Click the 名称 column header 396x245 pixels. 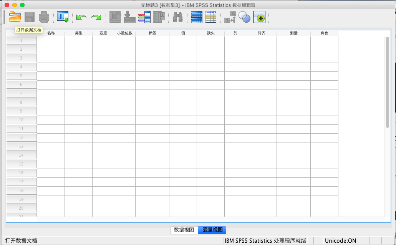coord(51,33)
